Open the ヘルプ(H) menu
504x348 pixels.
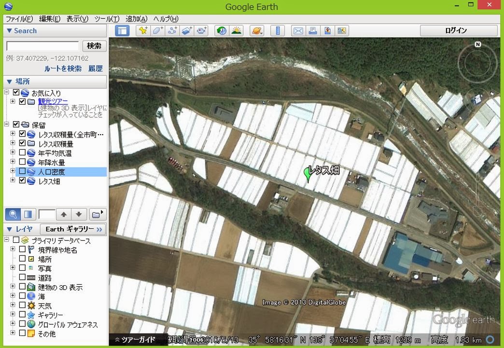click(x=166, y=19)
